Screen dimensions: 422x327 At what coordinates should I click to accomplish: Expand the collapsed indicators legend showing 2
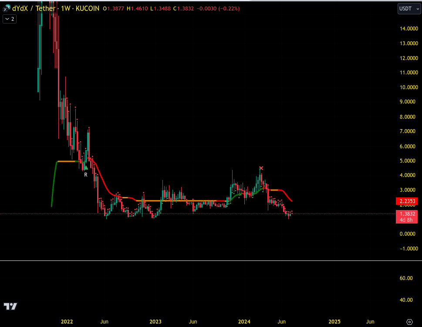click(x=10, y=19)
